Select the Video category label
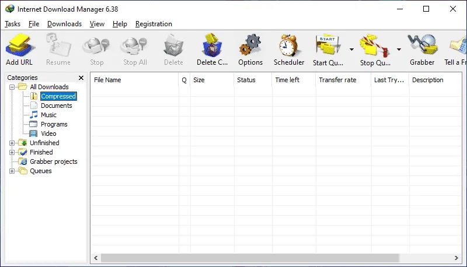 48,133
